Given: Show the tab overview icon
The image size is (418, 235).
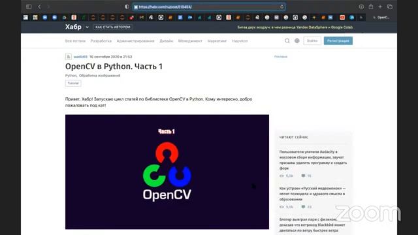Looking at the screenshot, I should (x=390, y=7).
